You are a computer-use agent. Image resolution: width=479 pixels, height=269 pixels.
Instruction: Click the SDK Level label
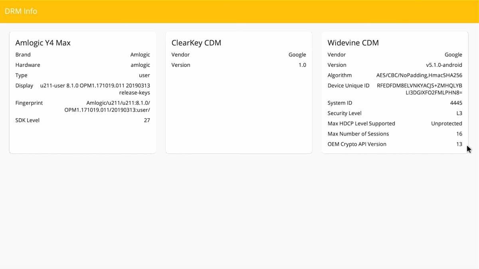coord(28,120)
